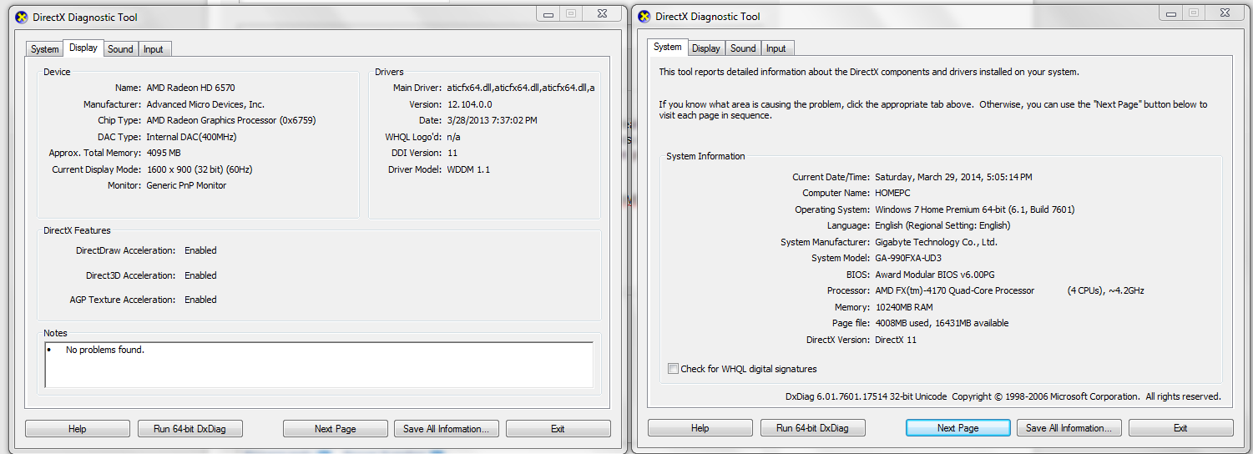
Task: Click system model GA-990FXA-UD3
Action: click(908, 258)
